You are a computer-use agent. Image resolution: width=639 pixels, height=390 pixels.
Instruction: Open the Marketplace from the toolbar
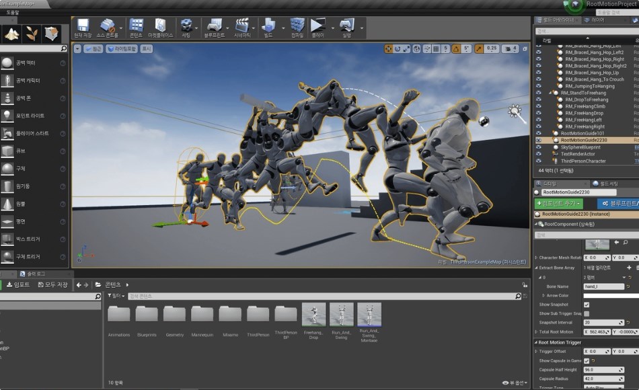click(x=161, y=26)
